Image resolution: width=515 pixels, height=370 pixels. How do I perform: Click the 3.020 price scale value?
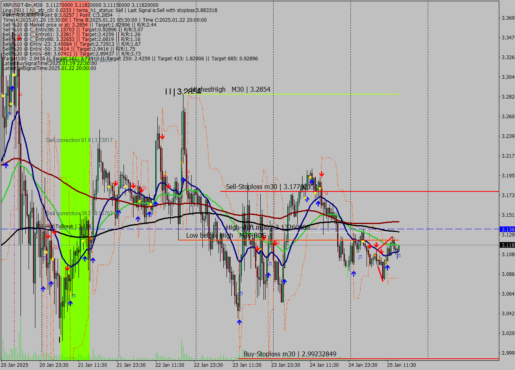click(x=508, y=333)
